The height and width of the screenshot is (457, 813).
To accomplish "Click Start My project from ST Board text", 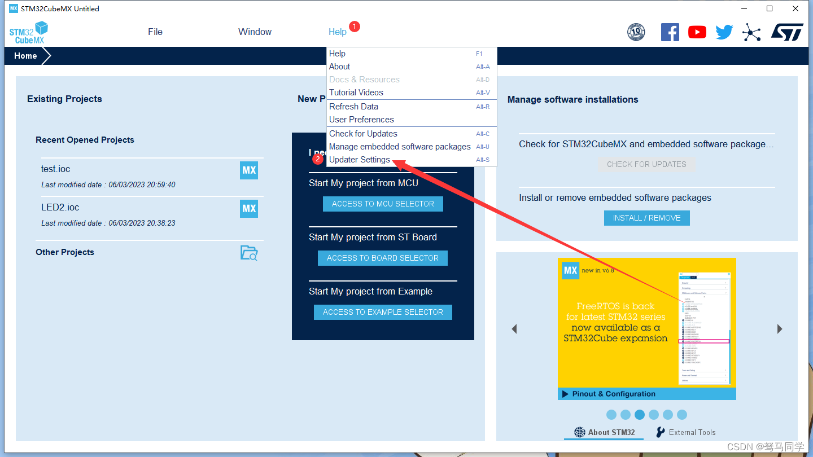I will pos(373,237).
